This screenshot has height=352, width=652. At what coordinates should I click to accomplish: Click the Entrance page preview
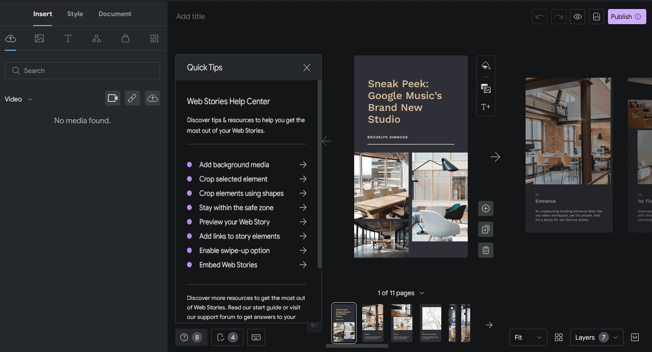click(x=569, y=155)
